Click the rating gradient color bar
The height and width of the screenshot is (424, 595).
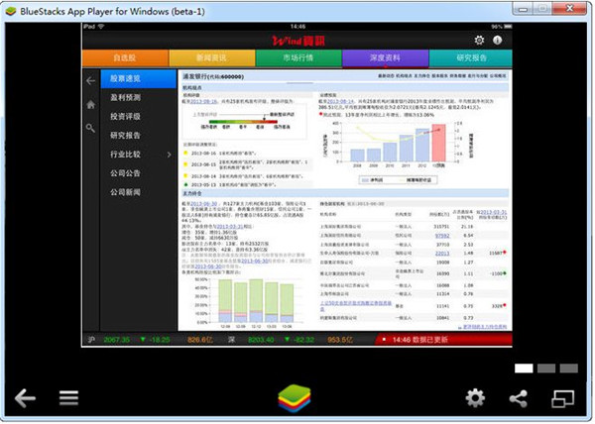(243, 122)
